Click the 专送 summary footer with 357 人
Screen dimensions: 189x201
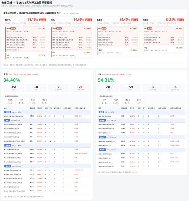[23, 197]
